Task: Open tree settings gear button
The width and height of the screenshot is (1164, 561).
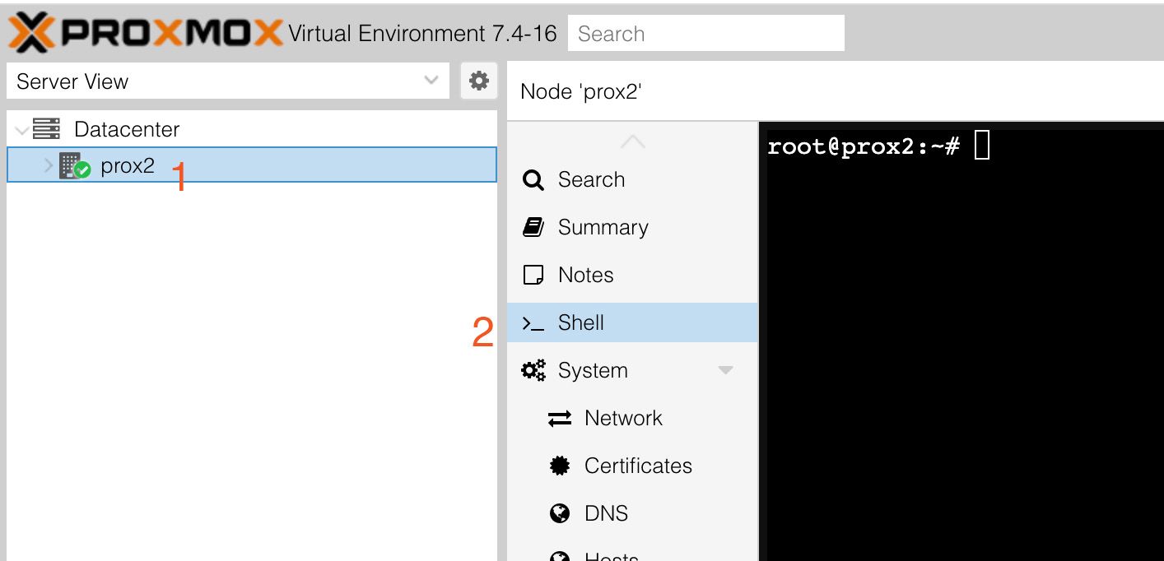Action: pos(478,81)
